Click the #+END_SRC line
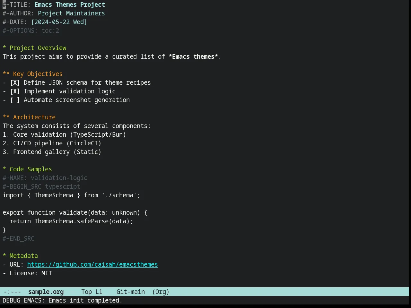 click(18, 239)
